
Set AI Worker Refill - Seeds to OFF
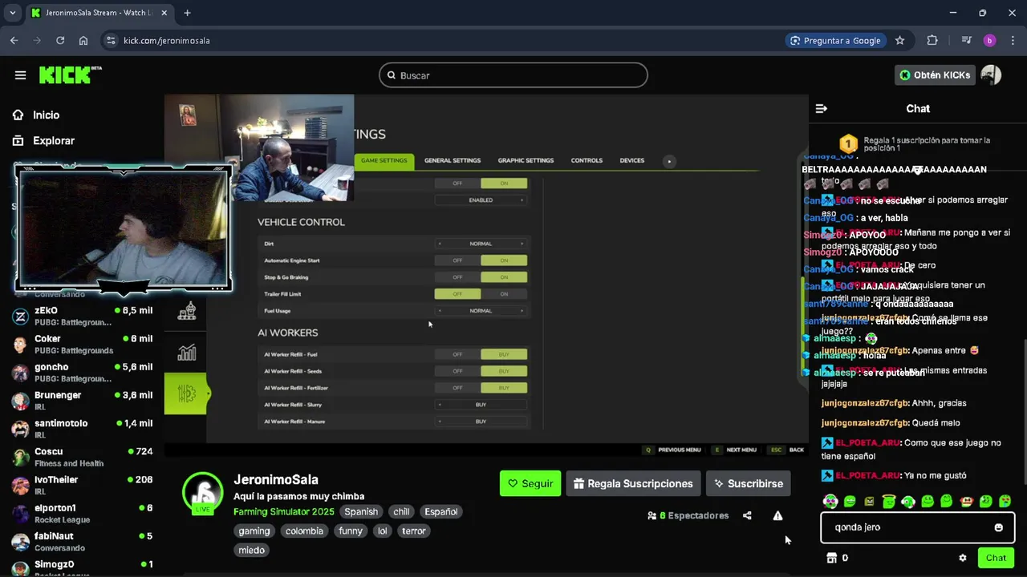(x=457, y=371)
